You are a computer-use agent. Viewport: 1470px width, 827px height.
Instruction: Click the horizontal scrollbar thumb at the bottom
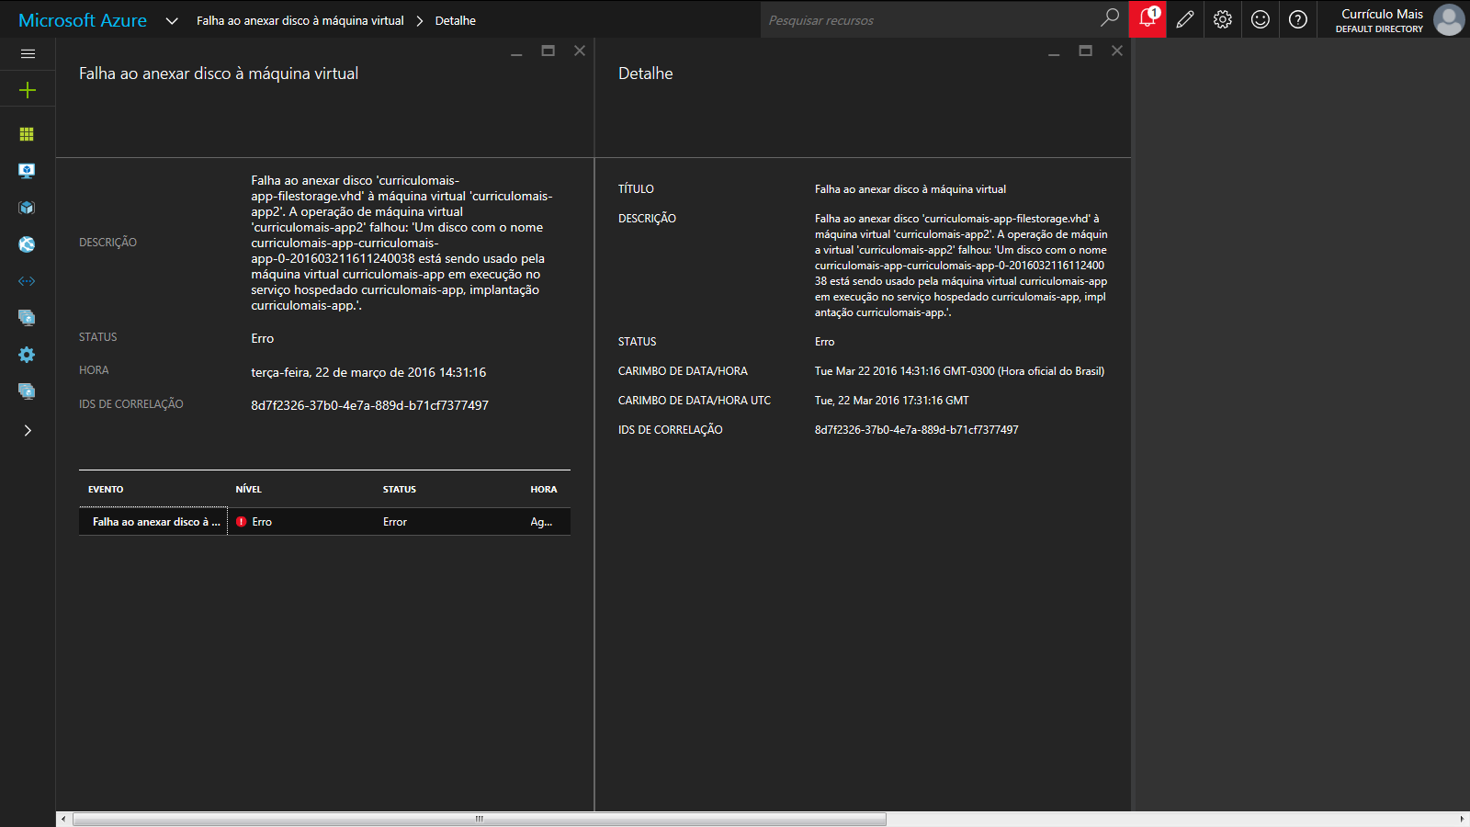pos(480,819)
